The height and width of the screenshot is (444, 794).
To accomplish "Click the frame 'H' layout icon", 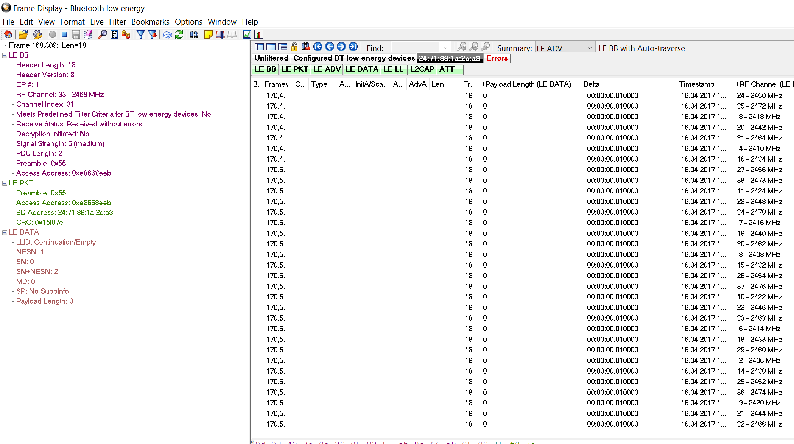I will tap(114, 35).
